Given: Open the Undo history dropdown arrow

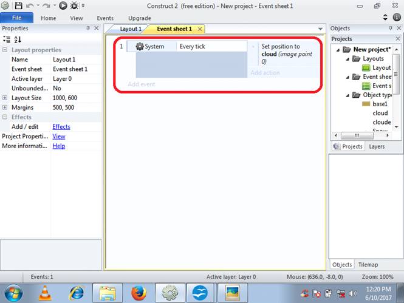Looking at the screenshot, I should [38, 5].
